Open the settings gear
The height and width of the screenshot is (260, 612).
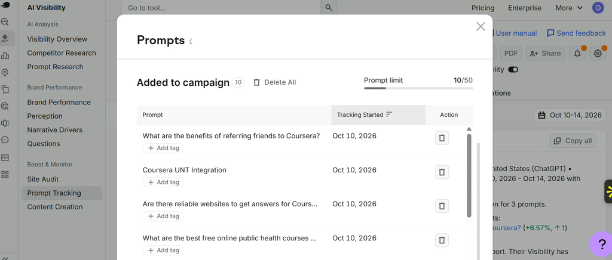click(x=598, y=54)
